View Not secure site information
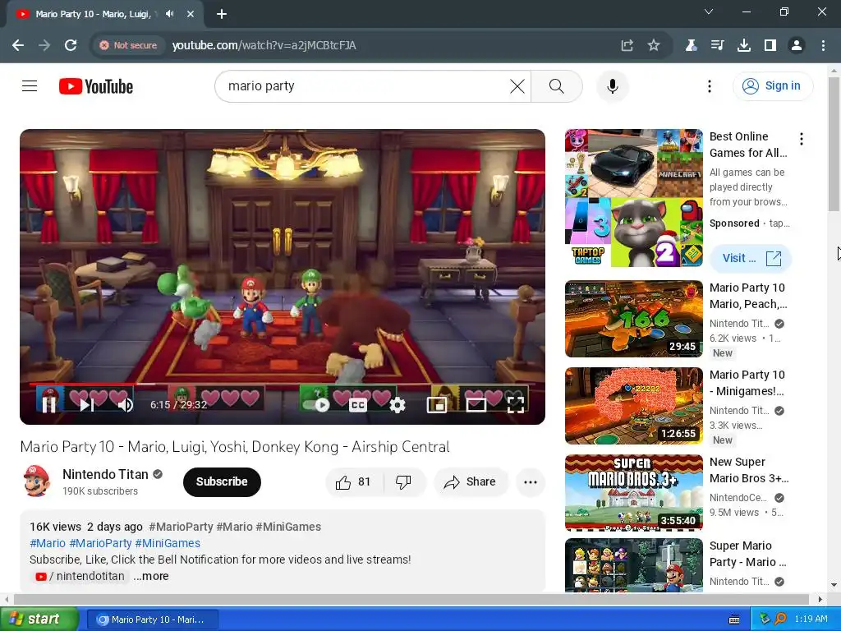Screen dimensions: 841x631 [x=128, y=45]
